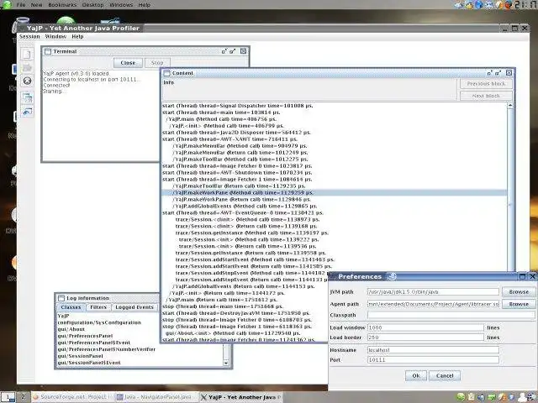
Task: Browse for the Agent path
Action: point(519,304)
